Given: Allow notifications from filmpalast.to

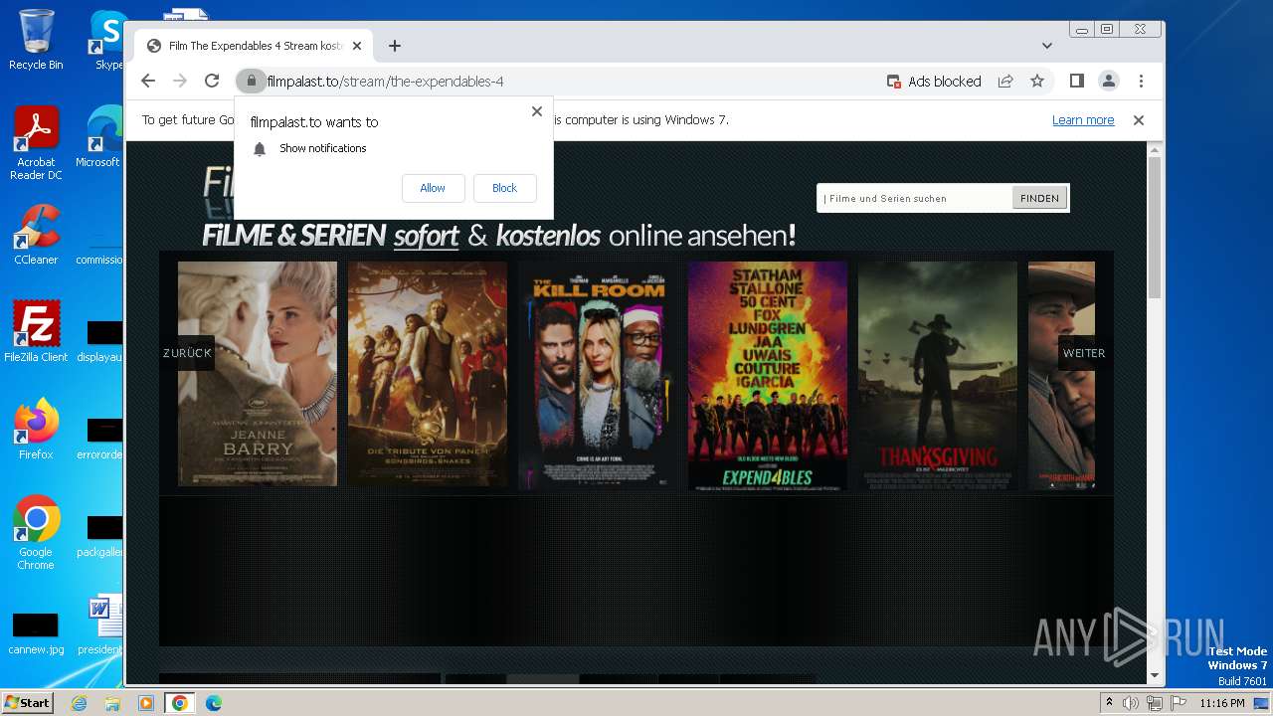Looking at the screenshot, I should click(x=433, y=188).
